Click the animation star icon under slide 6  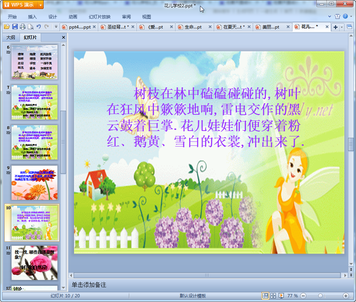(x=8, y=52)
